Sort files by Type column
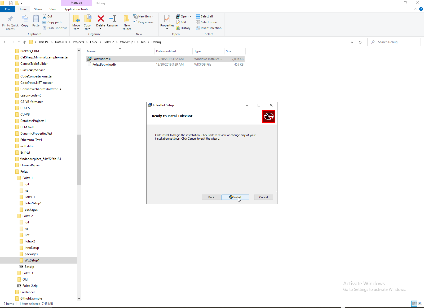The width and height of the screenshot is (424, 308). coord(208,51)
